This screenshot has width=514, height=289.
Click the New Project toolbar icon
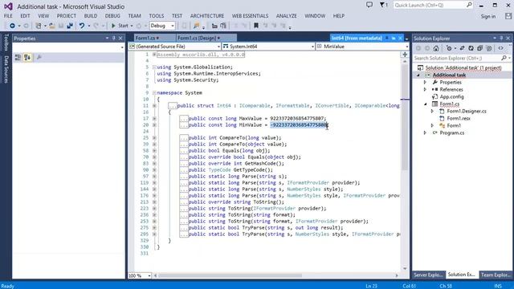(39, 26)
